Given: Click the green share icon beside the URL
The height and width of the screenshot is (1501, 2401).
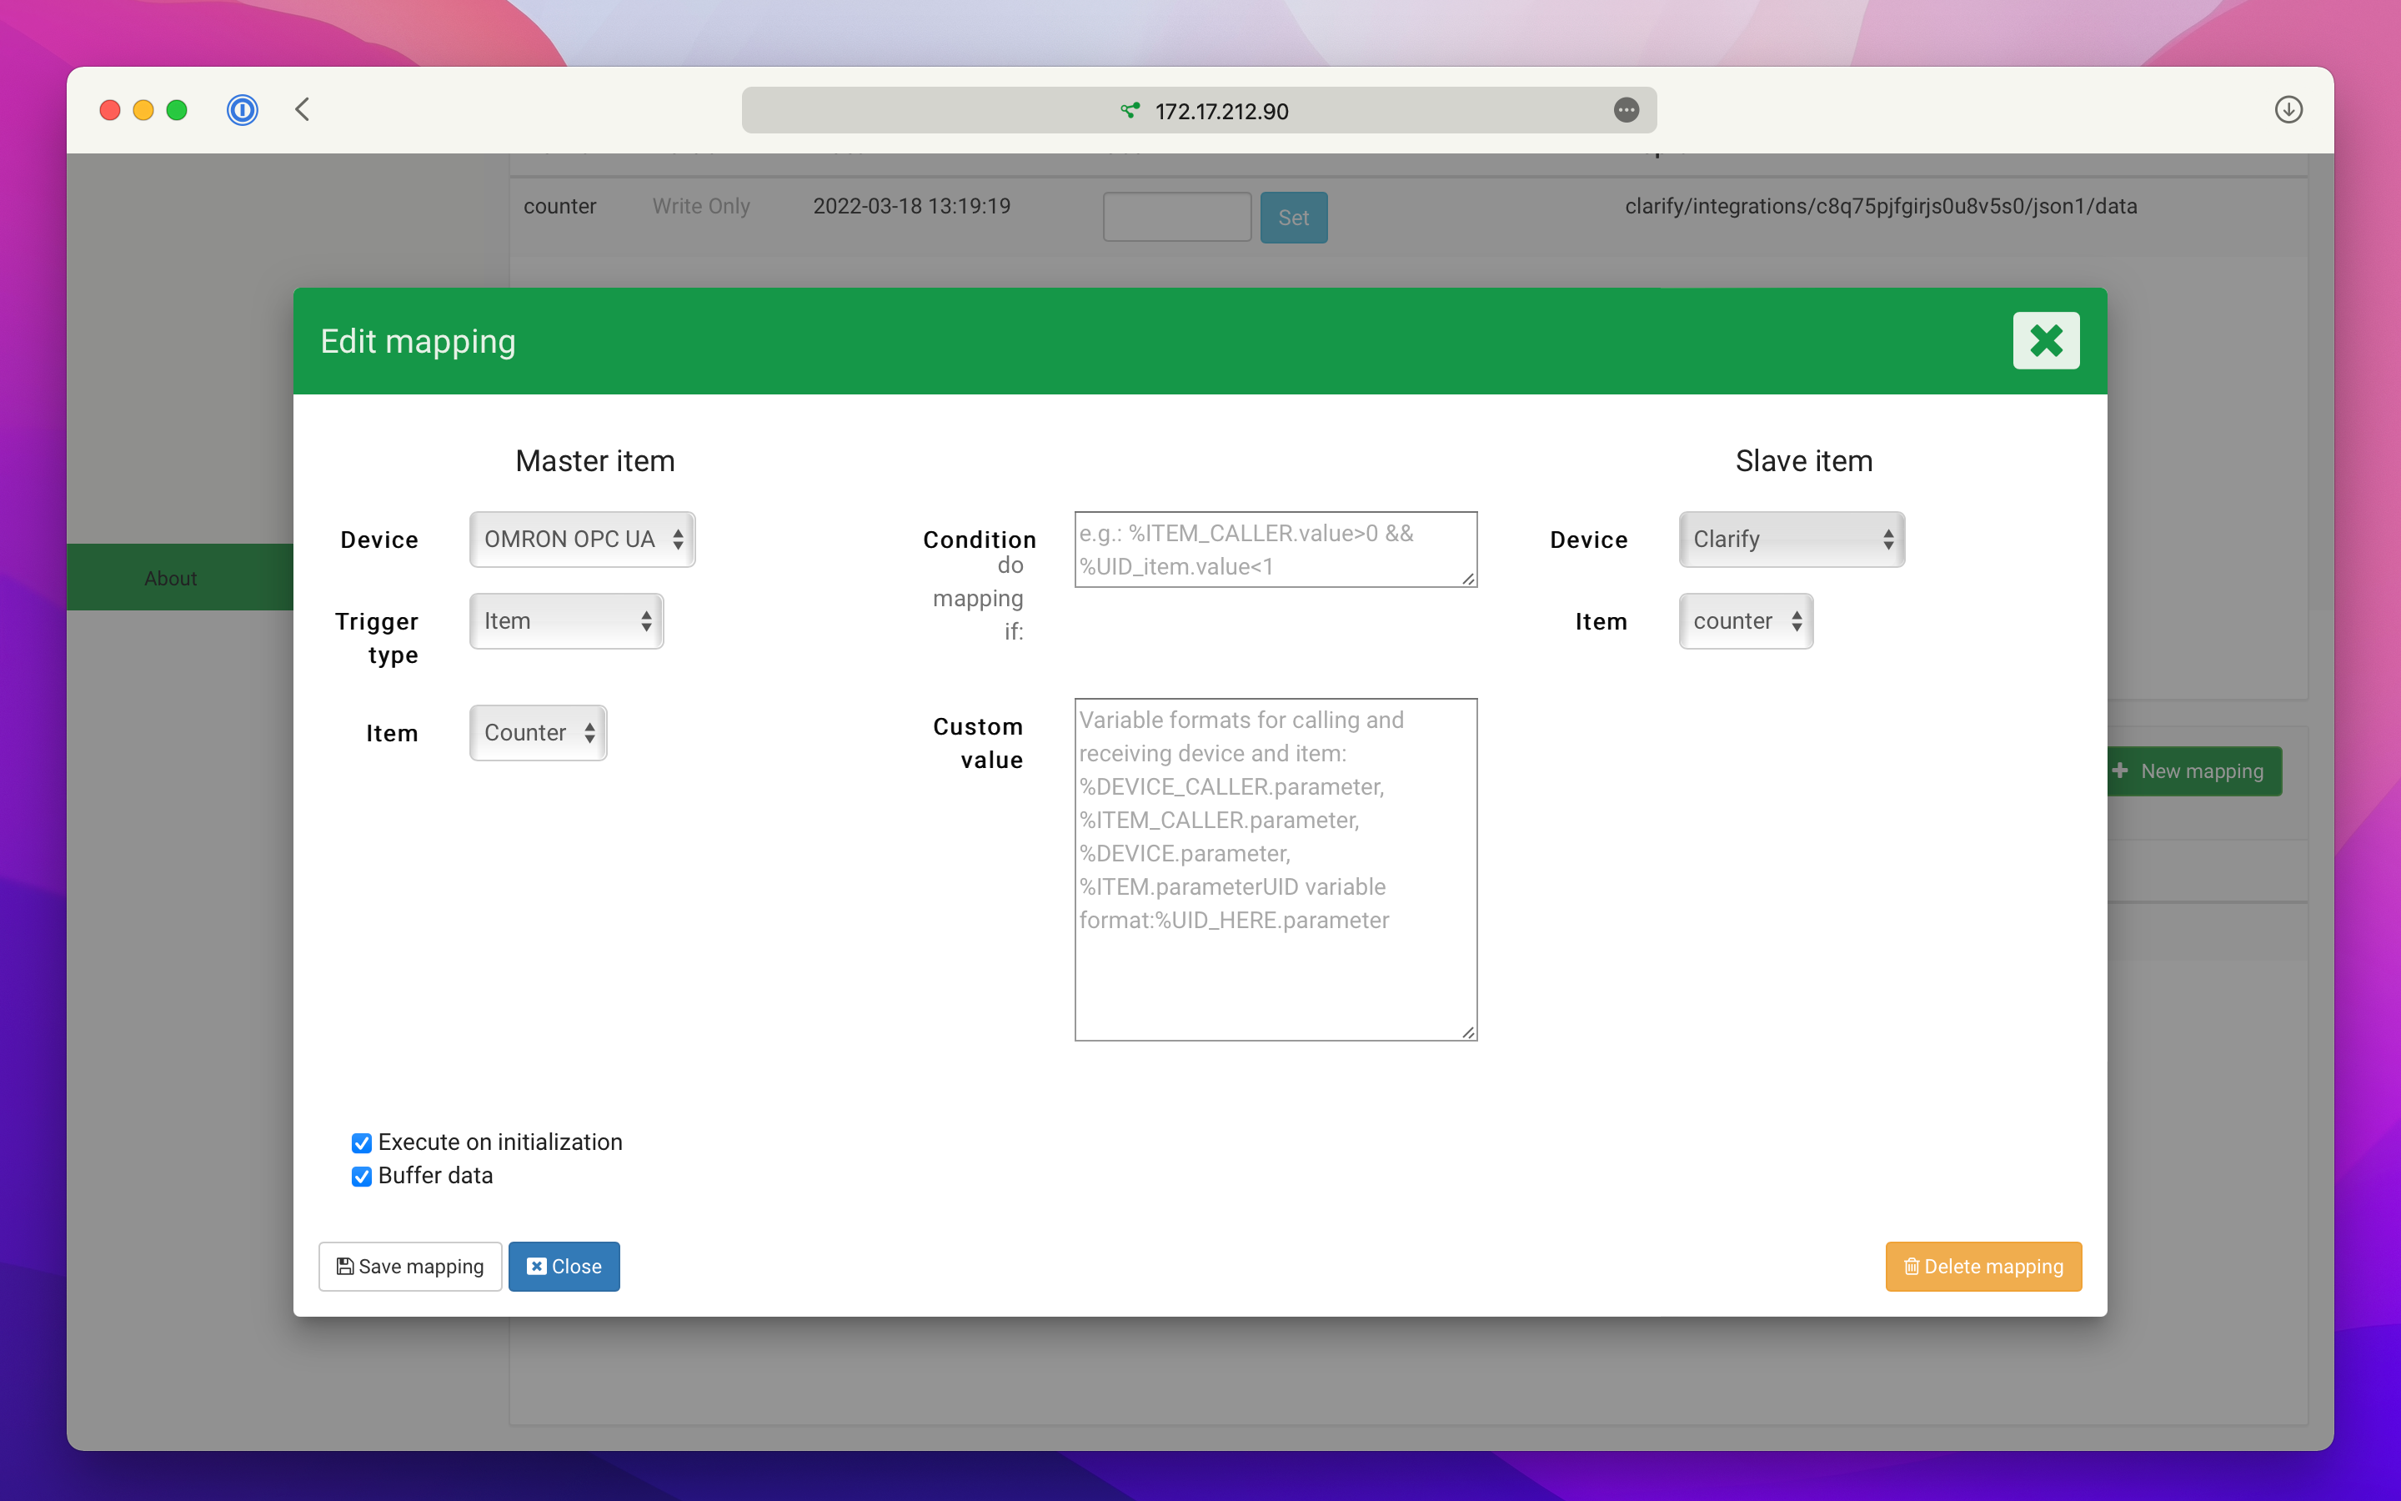Looking at the screenshot, I should (x=1129, y=110).
